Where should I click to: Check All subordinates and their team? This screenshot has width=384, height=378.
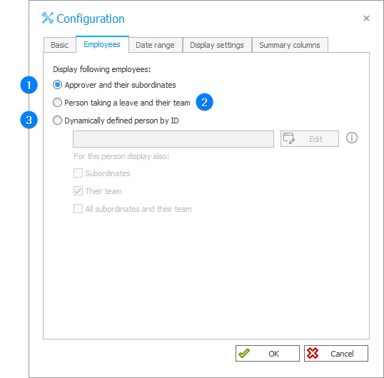coord(78,209)
